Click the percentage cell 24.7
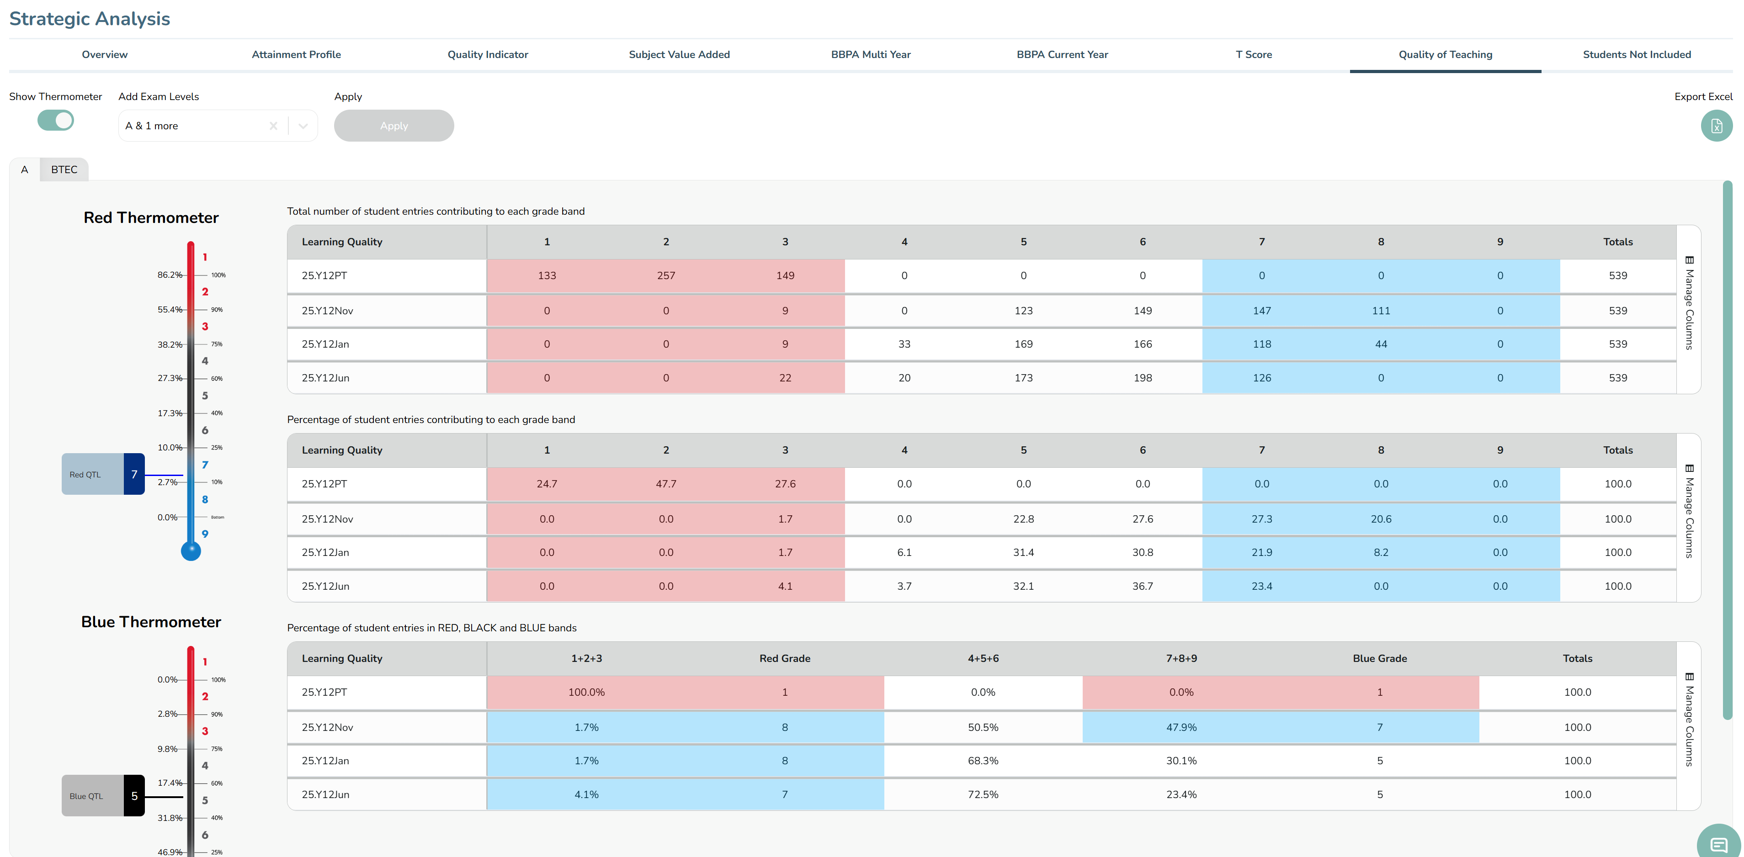The image size is (1744, 857). pyautogui.click(x=547, y=485)
